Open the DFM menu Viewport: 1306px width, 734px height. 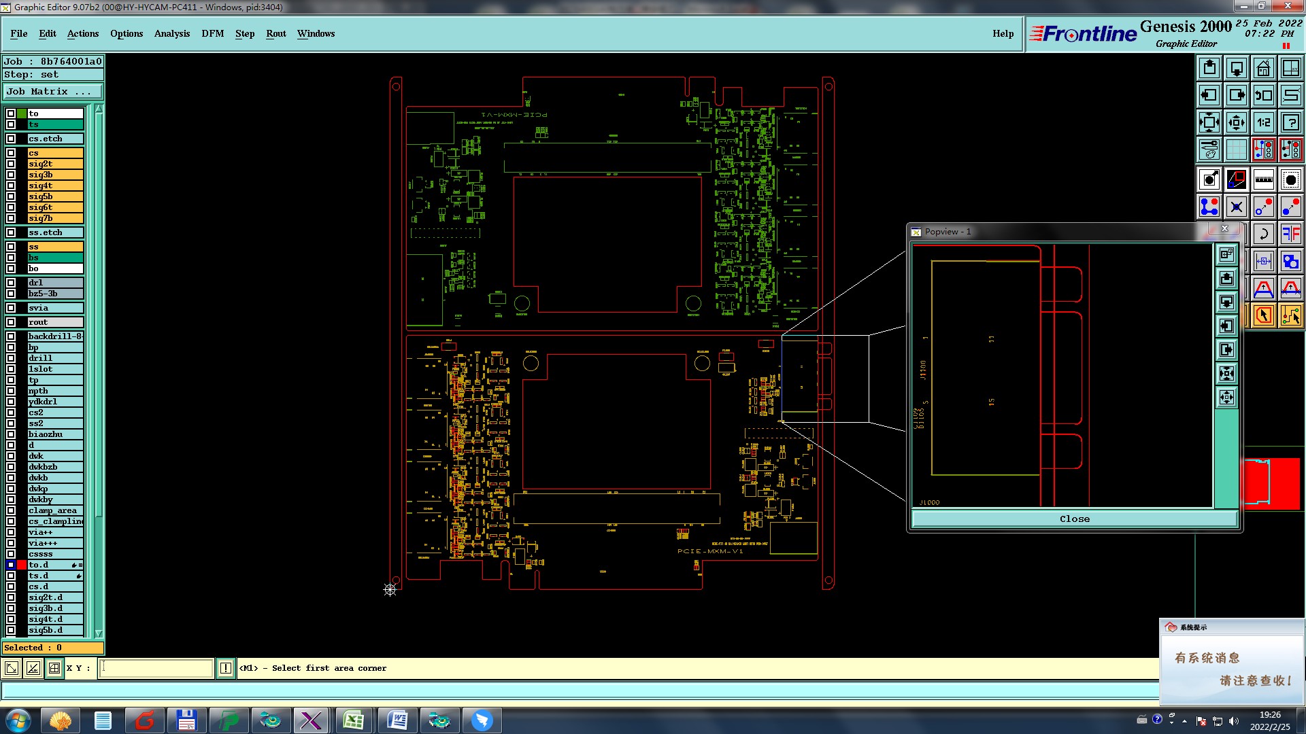212,33
